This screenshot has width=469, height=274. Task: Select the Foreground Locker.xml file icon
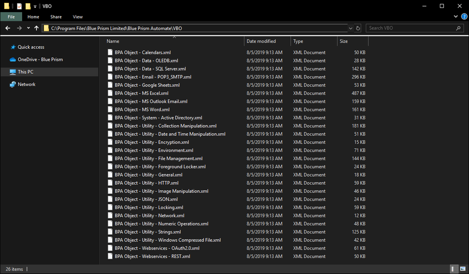(x=110, y=166)
